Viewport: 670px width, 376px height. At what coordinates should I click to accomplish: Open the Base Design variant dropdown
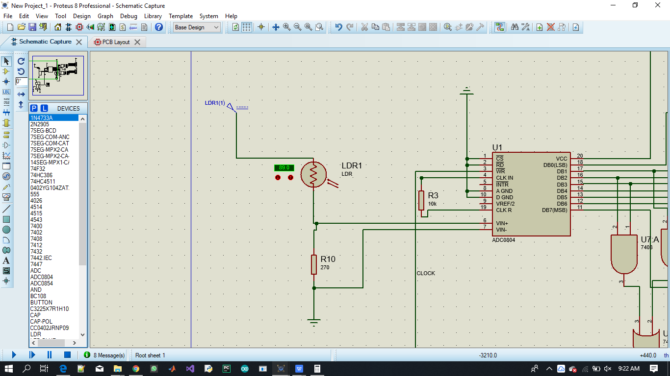click(197, 27)
